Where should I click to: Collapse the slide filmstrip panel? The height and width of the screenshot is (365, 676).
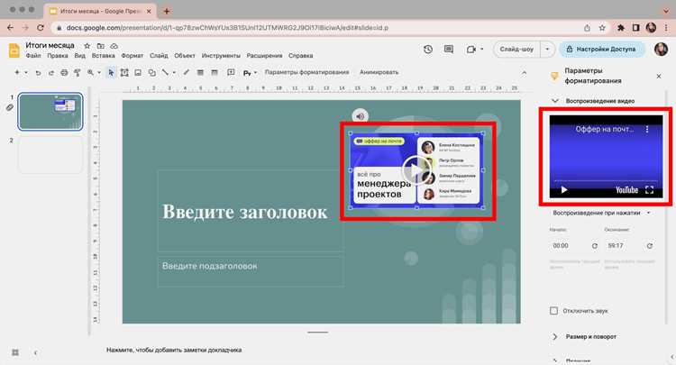pyautogui.click(x=35, y=352)
